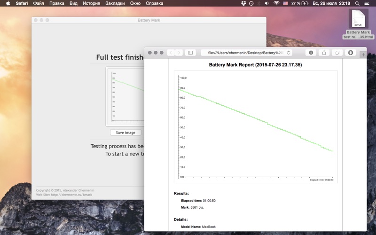Click the Battery Mark Report heading

click(x=255, y=65)
